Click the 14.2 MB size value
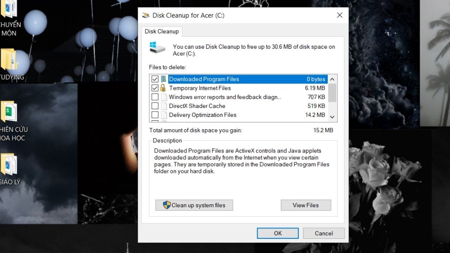This screenshot has height=253, width=450. (x=315, y=115)
